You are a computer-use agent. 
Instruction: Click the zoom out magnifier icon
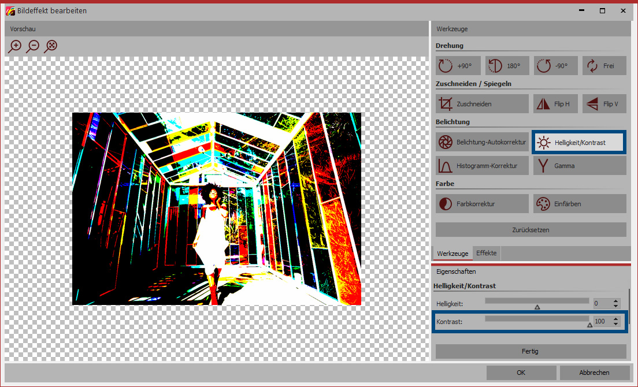coord(33,46)
